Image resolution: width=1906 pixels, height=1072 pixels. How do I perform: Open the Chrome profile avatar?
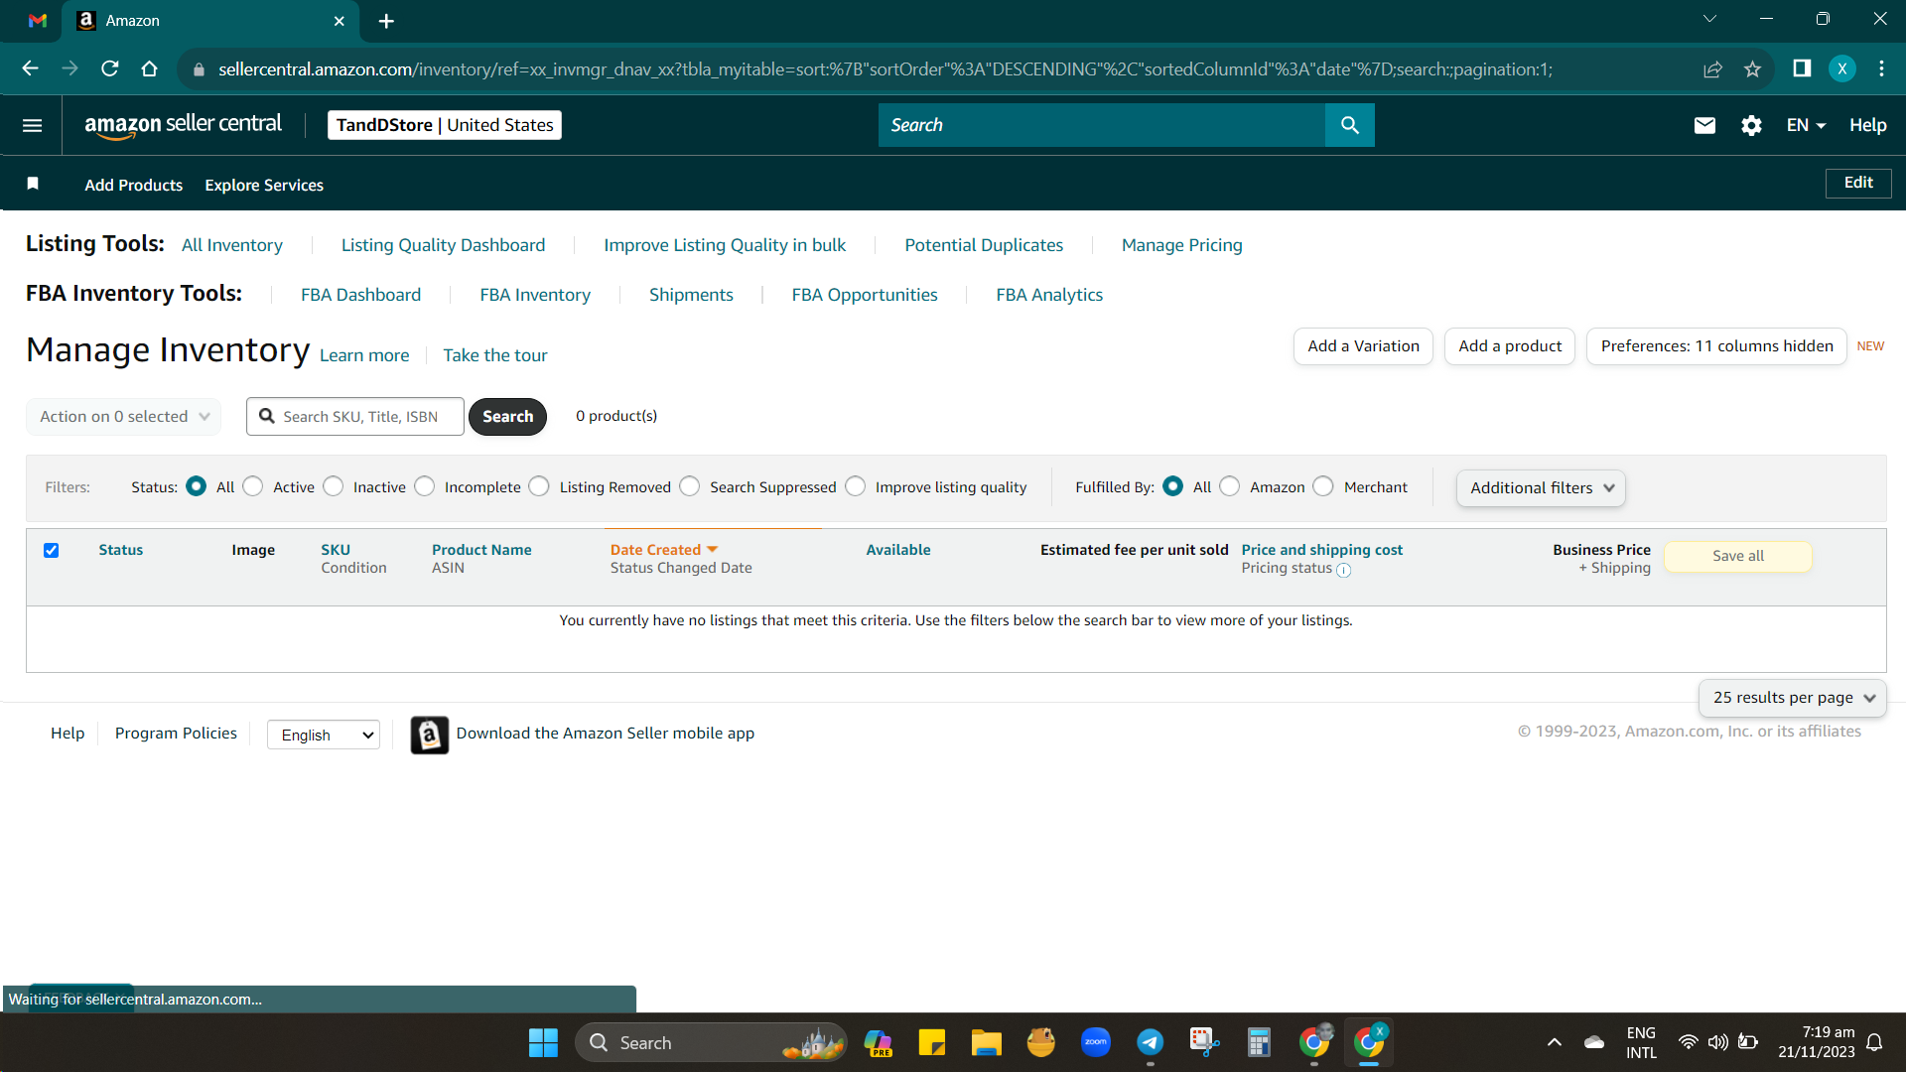(1842, 68)
